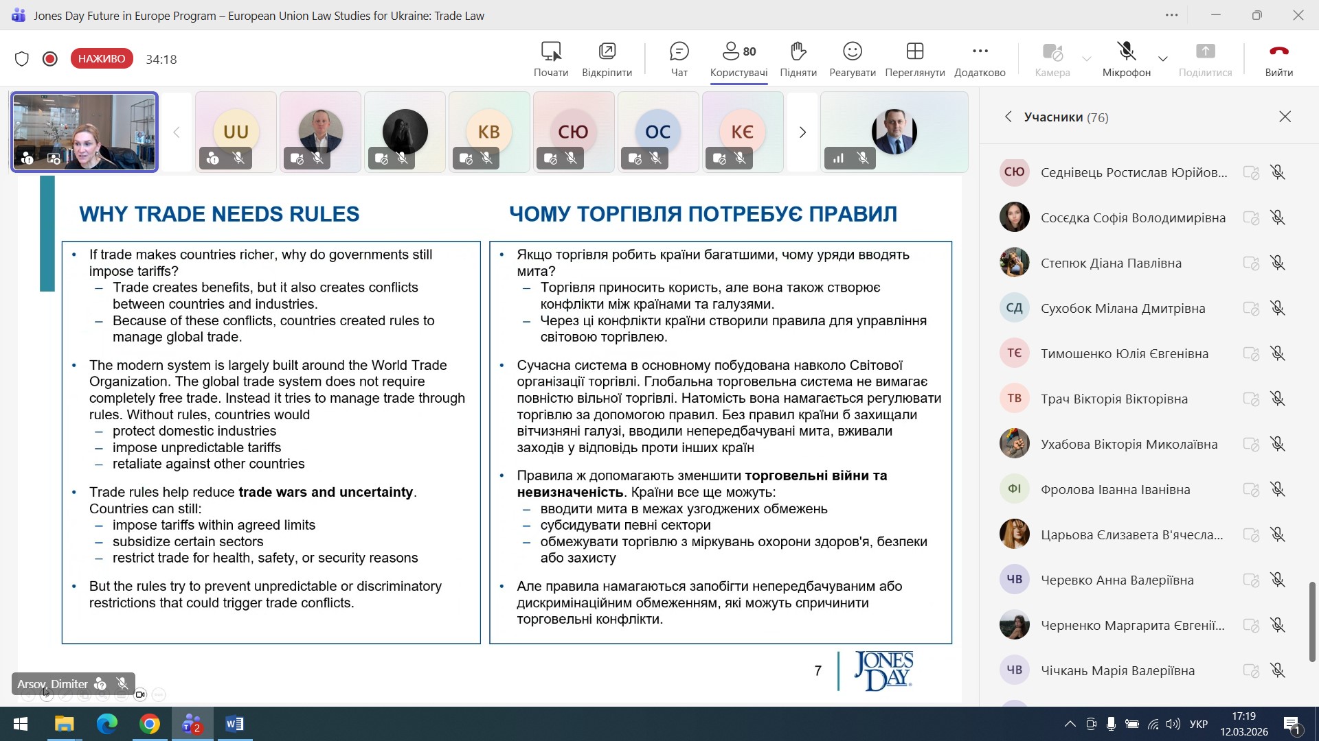Open the View (Переглянути) layout icon

tap(914, 52)
